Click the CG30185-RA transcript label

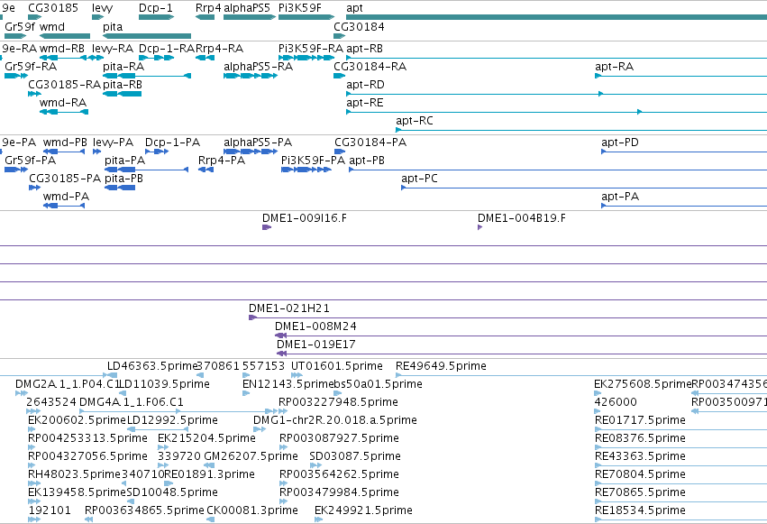tap(64, 85)
